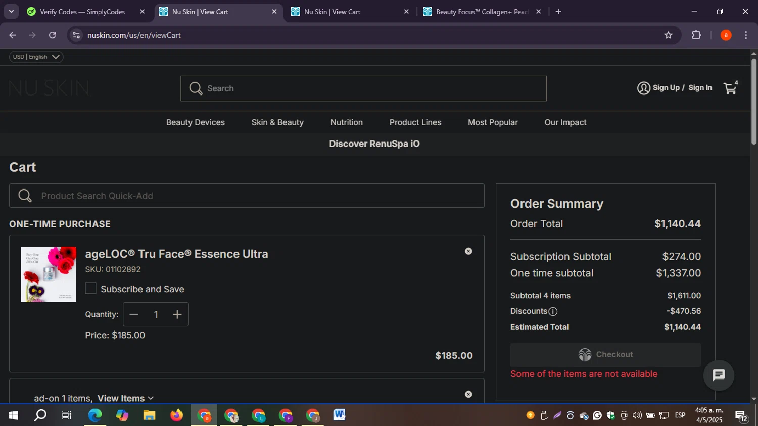
Task: Open Windows taskbar search
Action: click(x=40, y=415)
